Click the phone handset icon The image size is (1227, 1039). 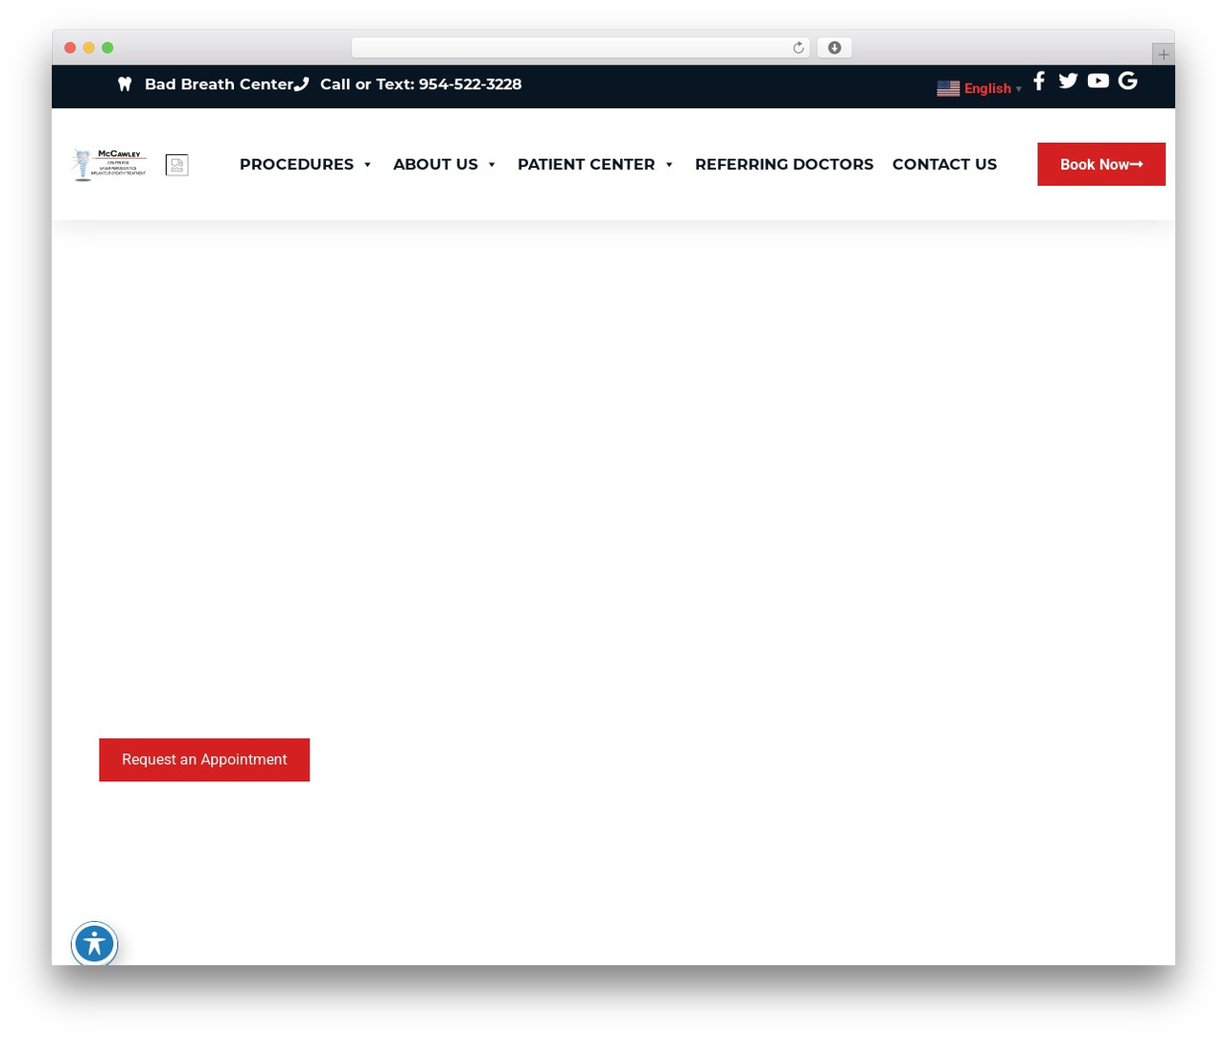tap(301, 84)
